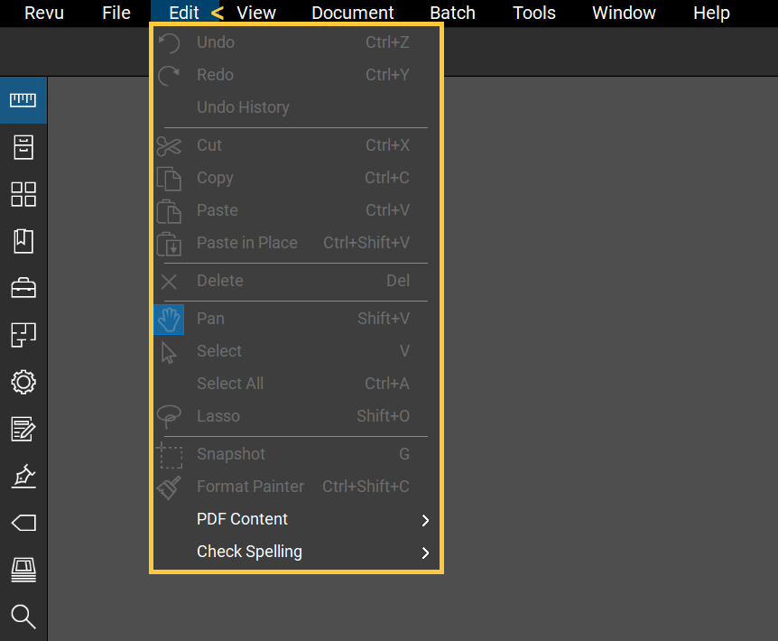Screen dimensions: 778x641
Task: Open the View menu
Action: tap(256, 13)
